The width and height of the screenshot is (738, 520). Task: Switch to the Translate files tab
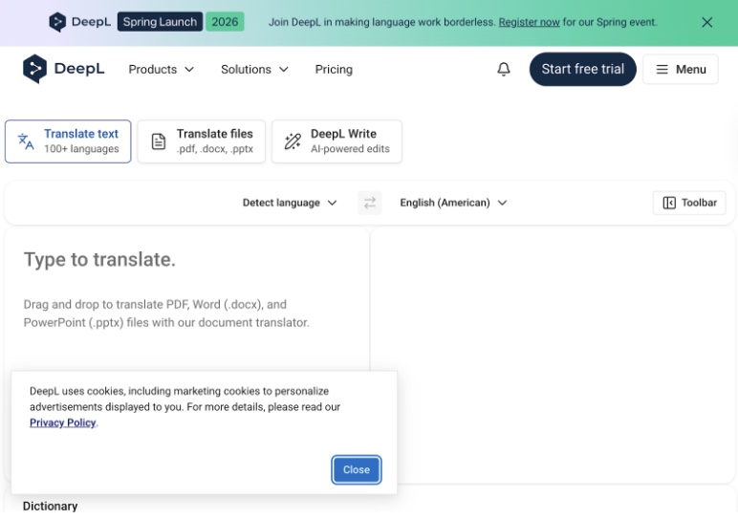click(x=202, y=141)
